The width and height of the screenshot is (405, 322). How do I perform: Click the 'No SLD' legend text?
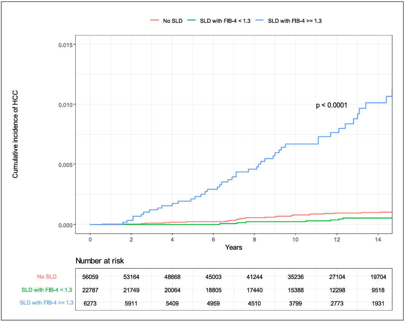[x=173, y=21]
